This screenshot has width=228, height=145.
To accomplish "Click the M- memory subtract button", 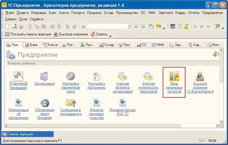I will pyautogui.click(x=209, y=27).
